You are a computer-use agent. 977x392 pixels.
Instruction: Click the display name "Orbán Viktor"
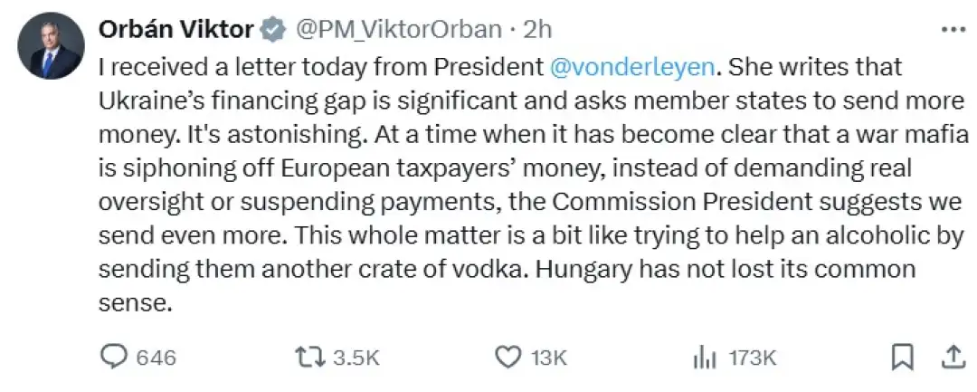(x=175, y=30)
